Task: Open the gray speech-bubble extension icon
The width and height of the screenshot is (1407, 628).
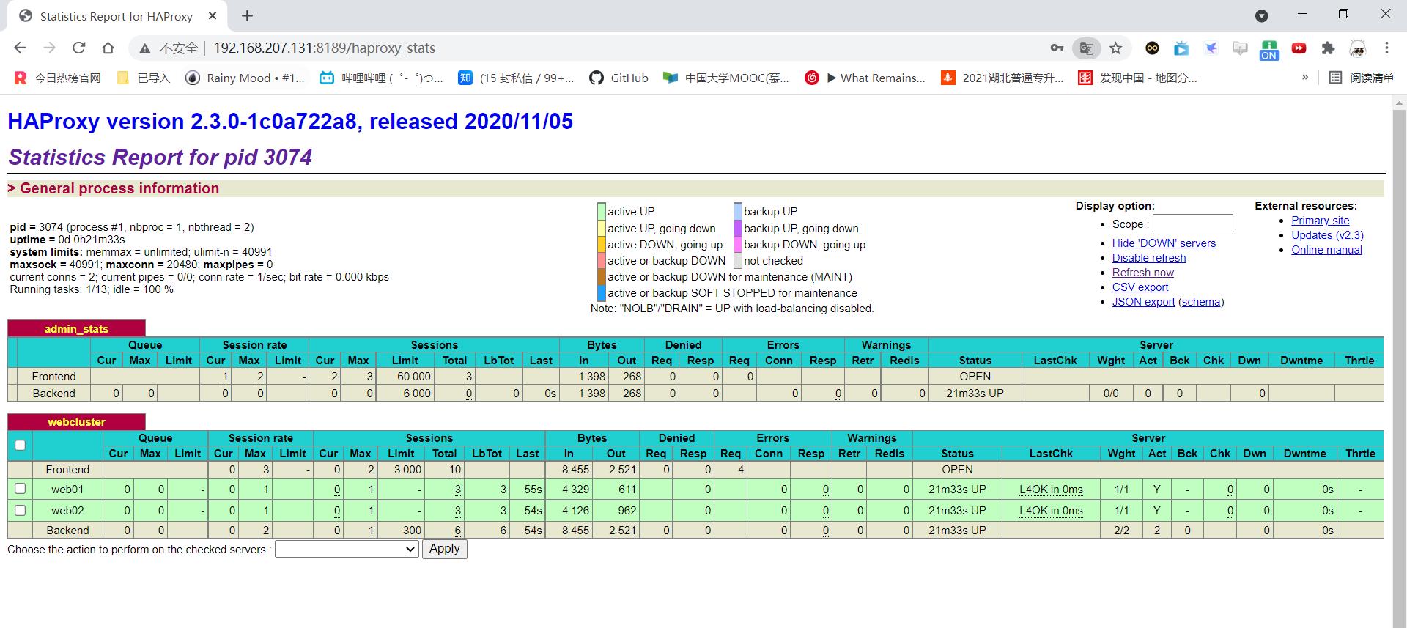Action: pos(1240,48)
